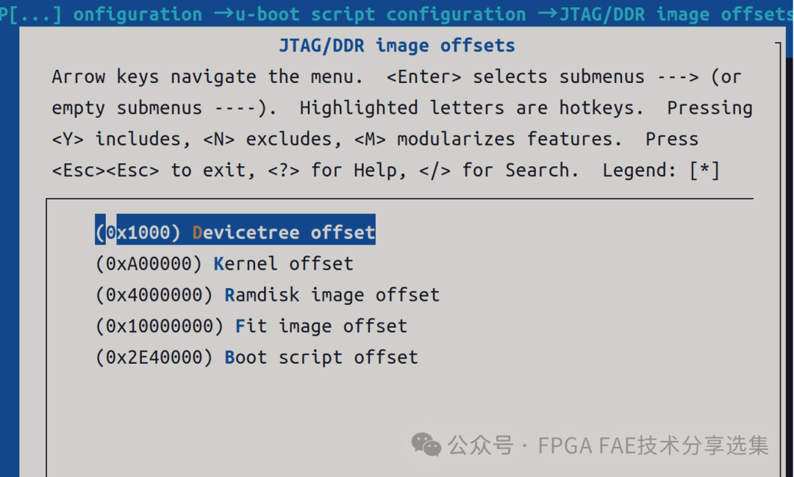Choose the Ramdisk image offset entry
Image resolution: width=794 pixels, height=477 pixels.
coord(332,295)
